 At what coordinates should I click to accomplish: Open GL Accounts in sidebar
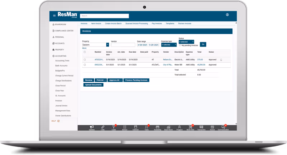pyautogui.click(x=60, y=96)
